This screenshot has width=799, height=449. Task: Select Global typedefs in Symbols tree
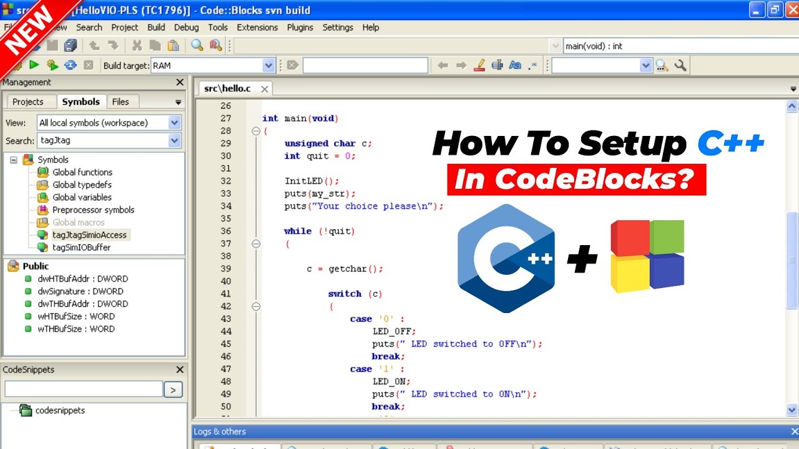pos(82,185)
